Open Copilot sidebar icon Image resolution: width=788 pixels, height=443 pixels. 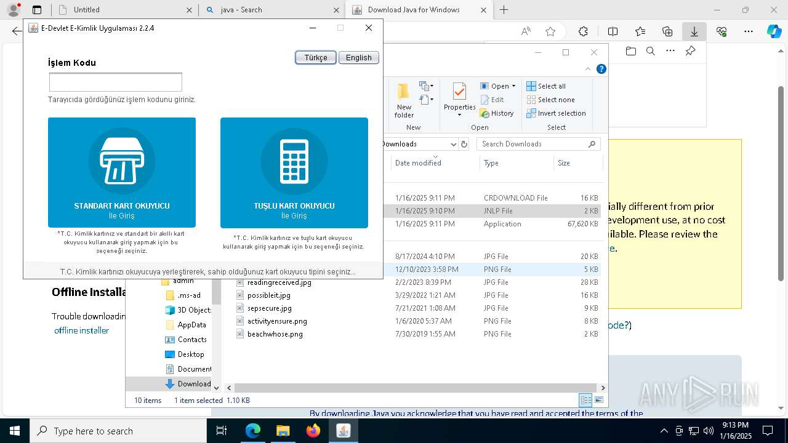774,31
